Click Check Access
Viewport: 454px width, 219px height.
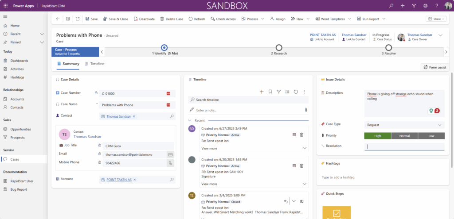223,19
